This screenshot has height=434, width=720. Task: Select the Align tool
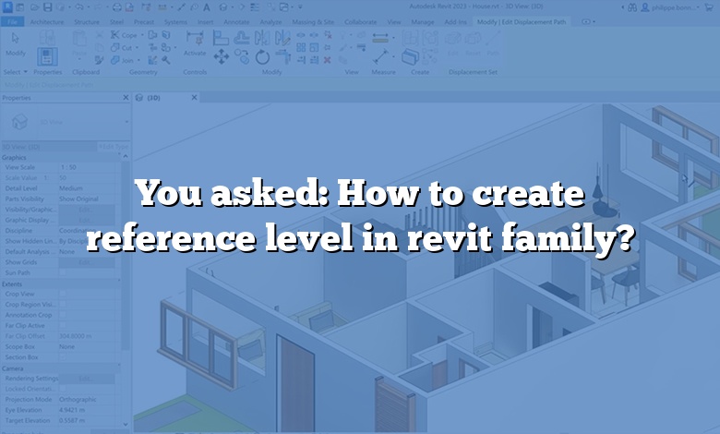(221, 38)
